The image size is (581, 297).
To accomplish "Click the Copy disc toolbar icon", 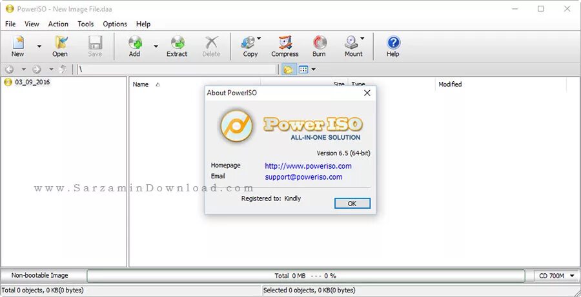I will (250, 46).
